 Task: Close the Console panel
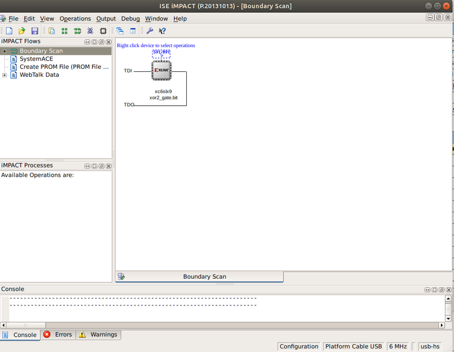(x=449, y=290)
